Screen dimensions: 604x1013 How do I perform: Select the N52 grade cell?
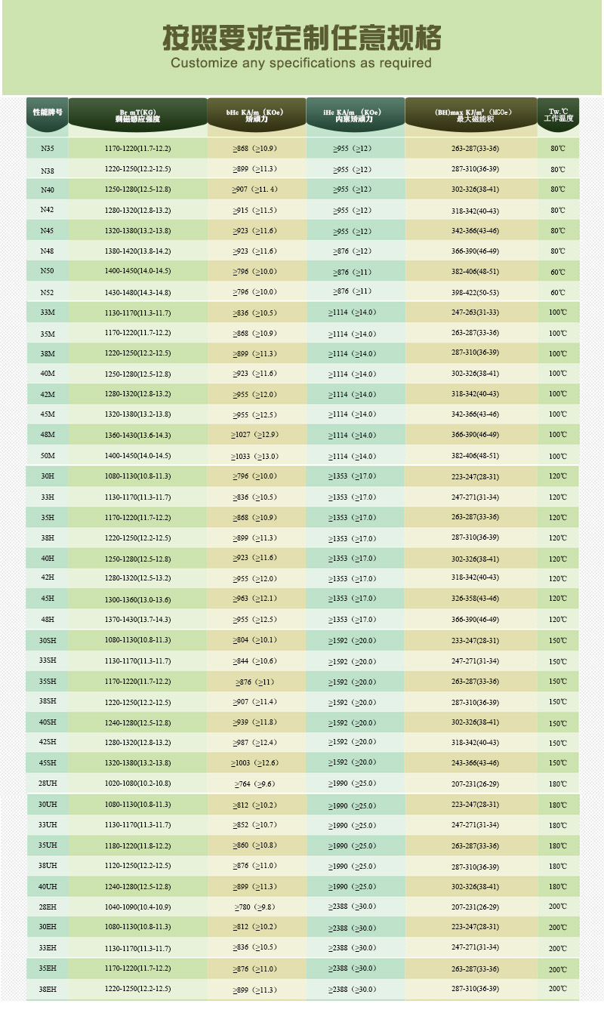(47, 292)
